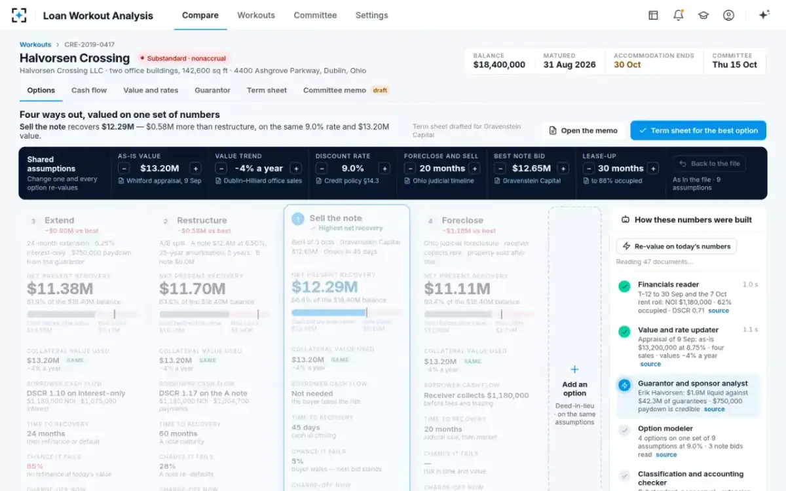Select the Value and rates sub-tab

coord(151,90)
